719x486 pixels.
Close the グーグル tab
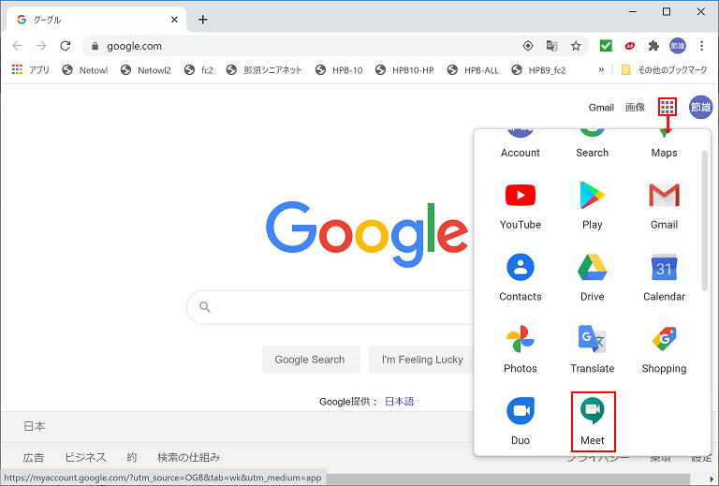coord(174,20)
